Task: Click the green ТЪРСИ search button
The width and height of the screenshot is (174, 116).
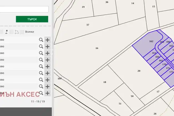Action: (32, 19)
